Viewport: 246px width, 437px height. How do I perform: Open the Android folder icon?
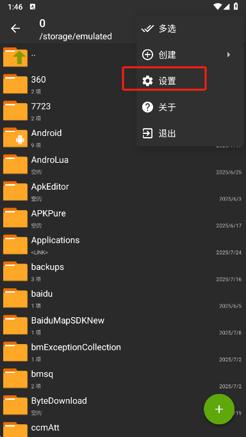click(15, 137)
